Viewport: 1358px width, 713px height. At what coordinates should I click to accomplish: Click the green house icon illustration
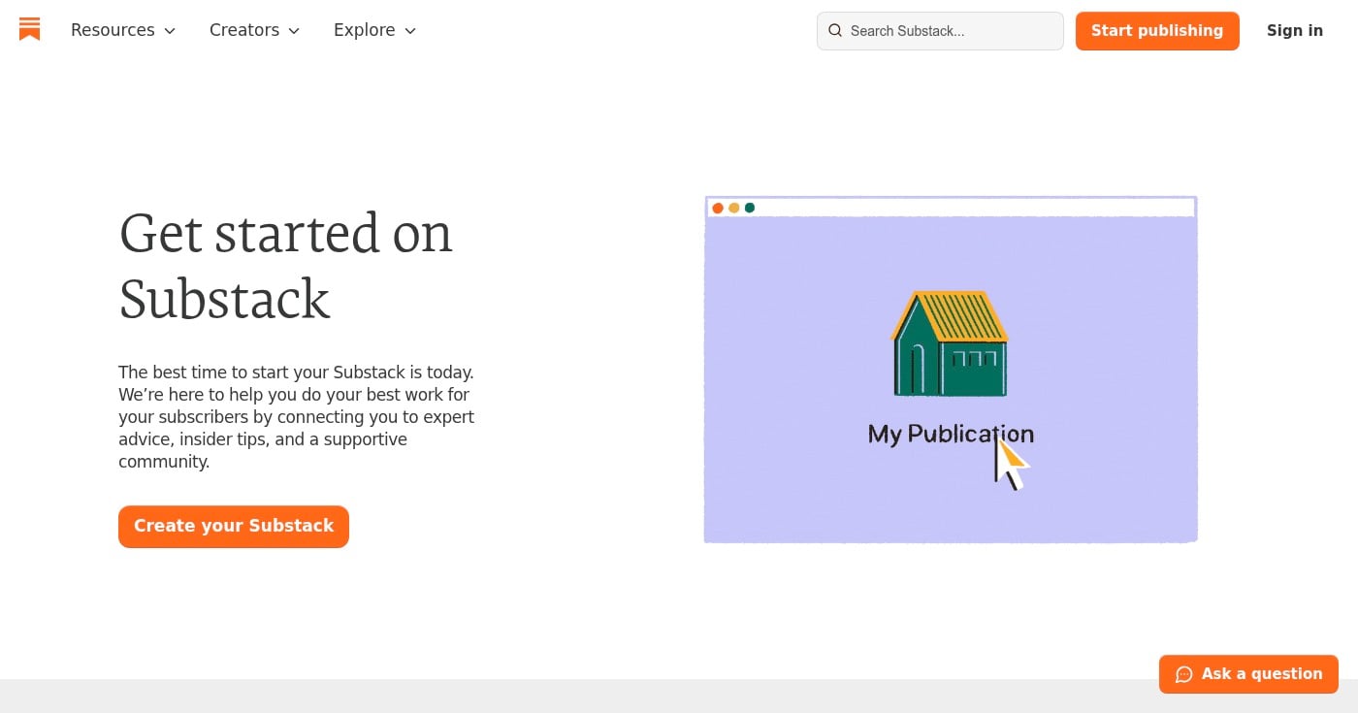coord(950,343)
